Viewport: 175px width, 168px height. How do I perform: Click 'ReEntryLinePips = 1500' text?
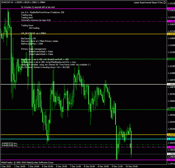coord(32,44)
